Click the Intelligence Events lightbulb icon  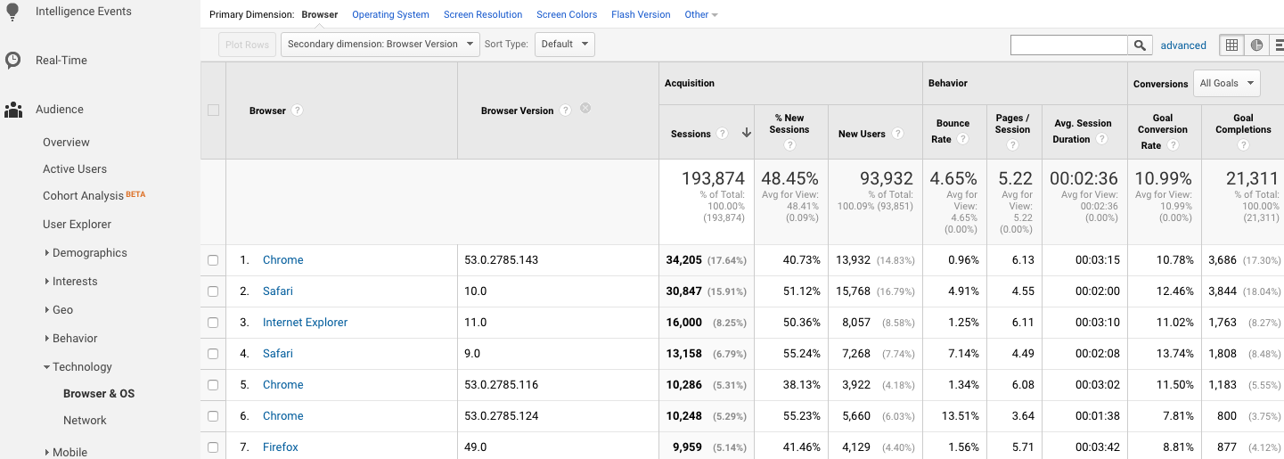pos(13,12)
